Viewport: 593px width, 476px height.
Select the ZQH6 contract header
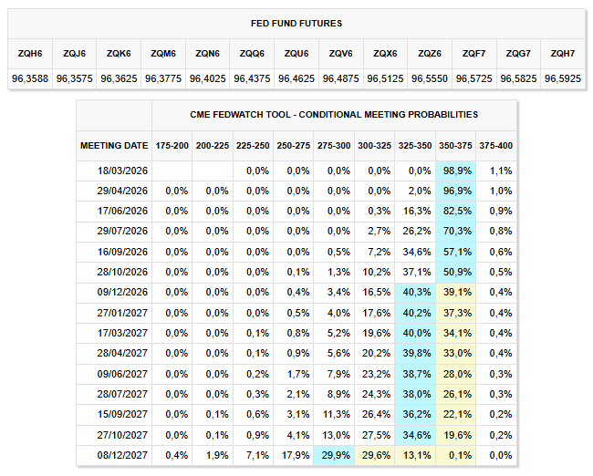(30, 54)
